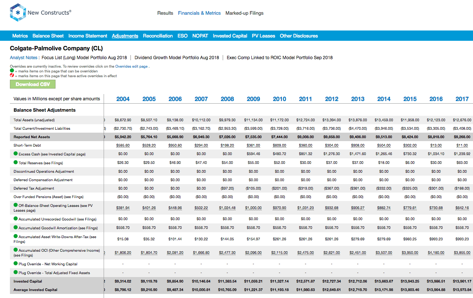Select the 2010 year column header
The image size is (473, 298).
pyautogui.click(x=279, y=99)
